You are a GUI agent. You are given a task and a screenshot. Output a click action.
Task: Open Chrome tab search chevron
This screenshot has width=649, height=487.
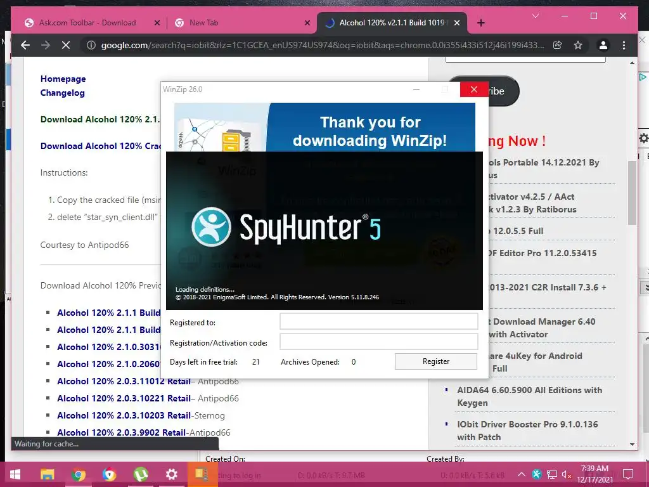pos(536,16)
